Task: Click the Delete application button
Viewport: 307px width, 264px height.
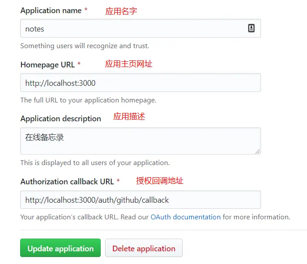Action: point(144,248)
